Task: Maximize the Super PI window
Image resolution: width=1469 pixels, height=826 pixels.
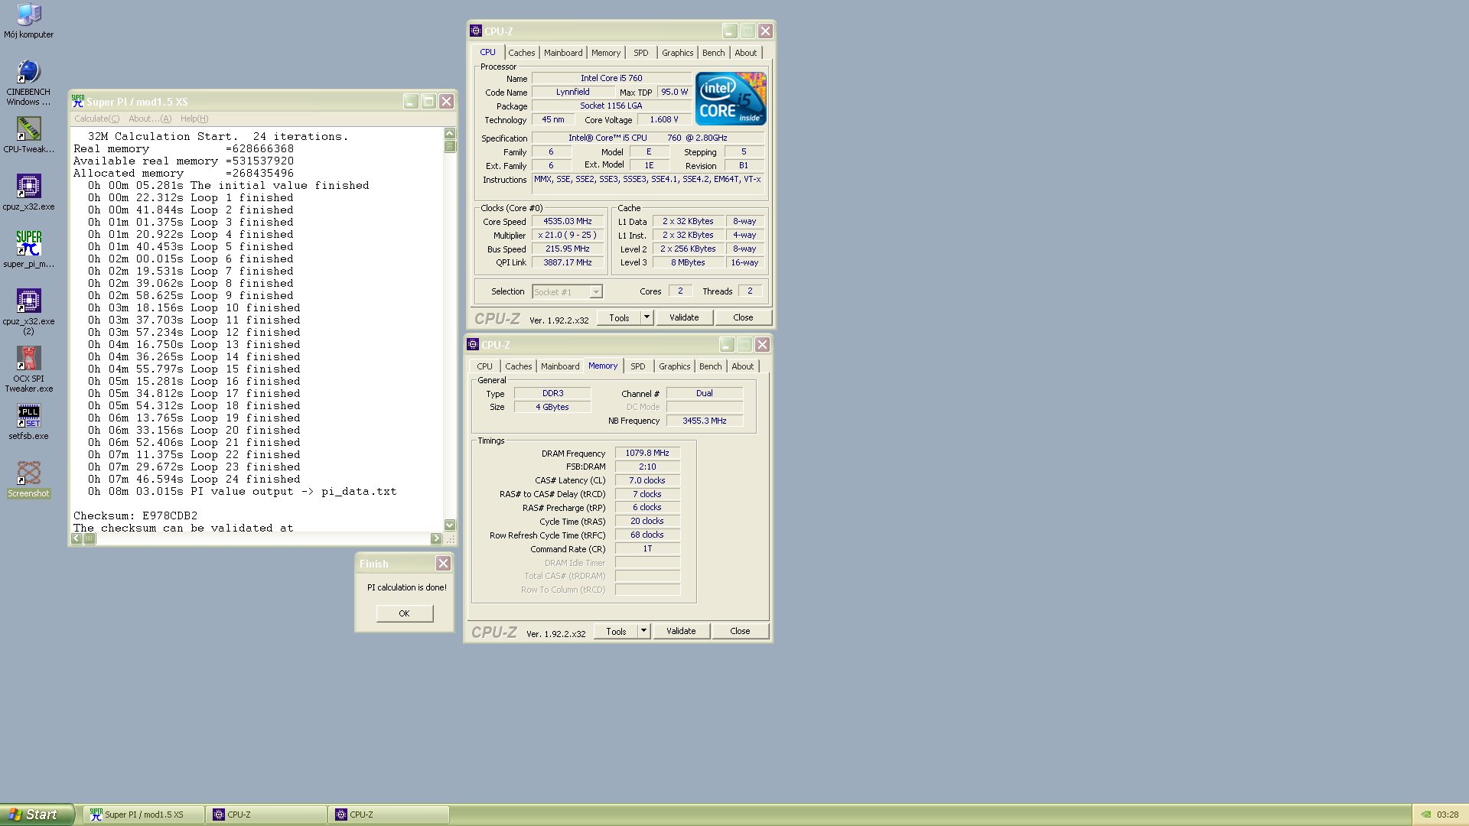Action: pyautogui.click(x=428, y=101)
